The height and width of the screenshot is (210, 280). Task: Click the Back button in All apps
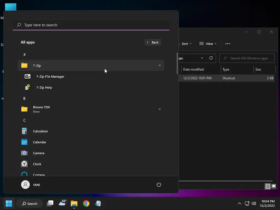click(153, 42)
